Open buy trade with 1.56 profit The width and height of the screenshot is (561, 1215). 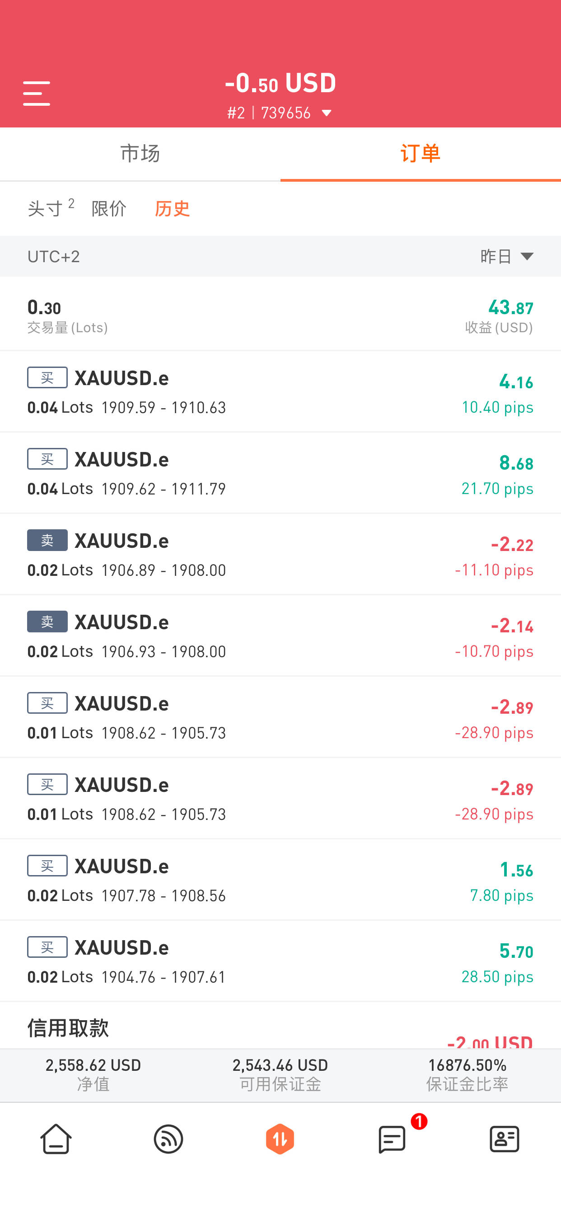click(280, 880)
